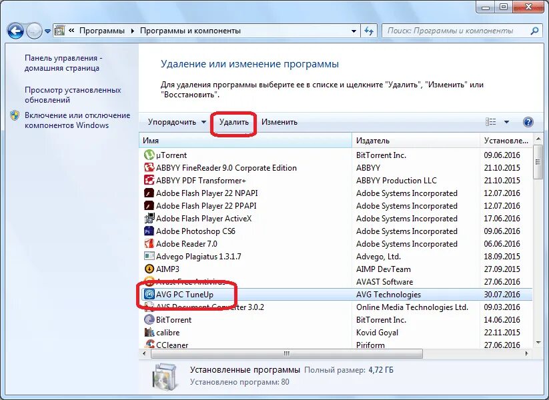Viewport: 549px width, 400px height.
Task: Click the Control Panel icon in address bar
Action: tap(60, 31)
